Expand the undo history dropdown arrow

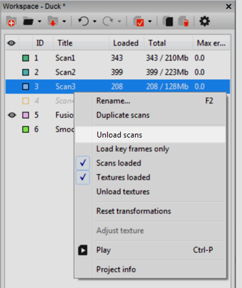(95, 21)
